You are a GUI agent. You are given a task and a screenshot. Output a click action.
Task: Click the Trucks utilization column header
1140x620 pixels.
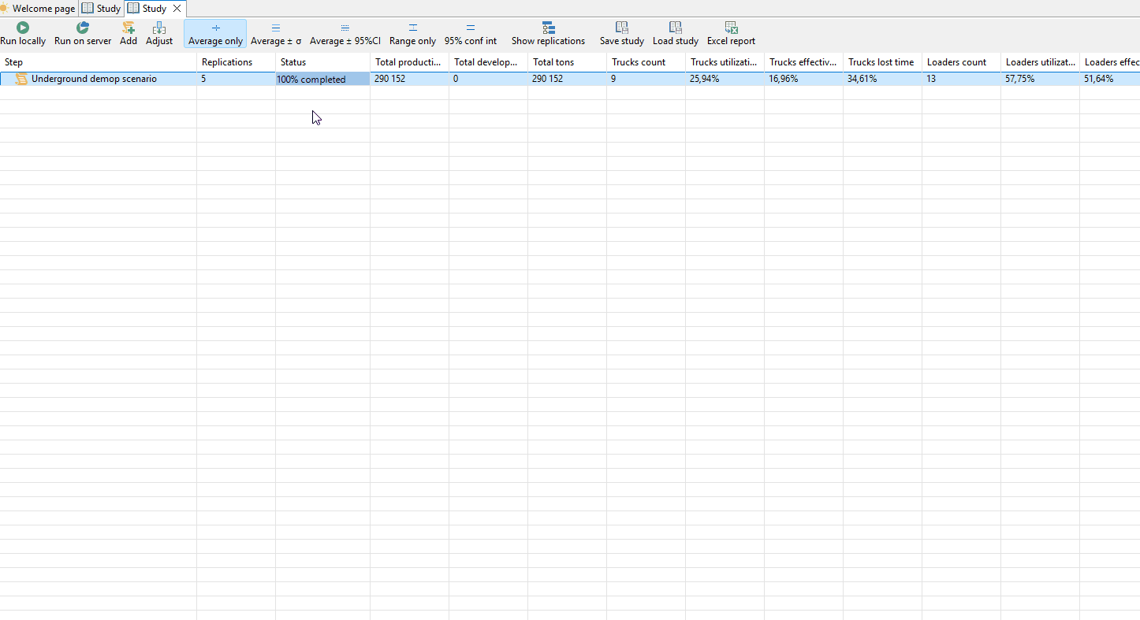coord(725,62)
